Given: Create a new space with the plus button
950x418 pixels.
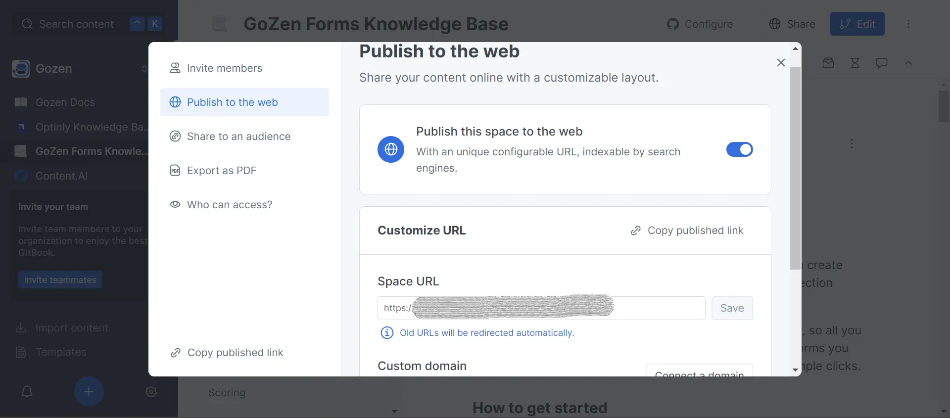Looking at the screenshot, I should [x=89, y=391].
